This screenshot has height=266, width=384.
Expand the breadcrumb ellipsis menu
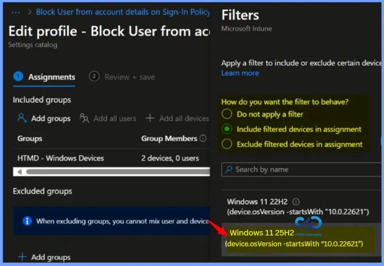(x=15, y=12)
